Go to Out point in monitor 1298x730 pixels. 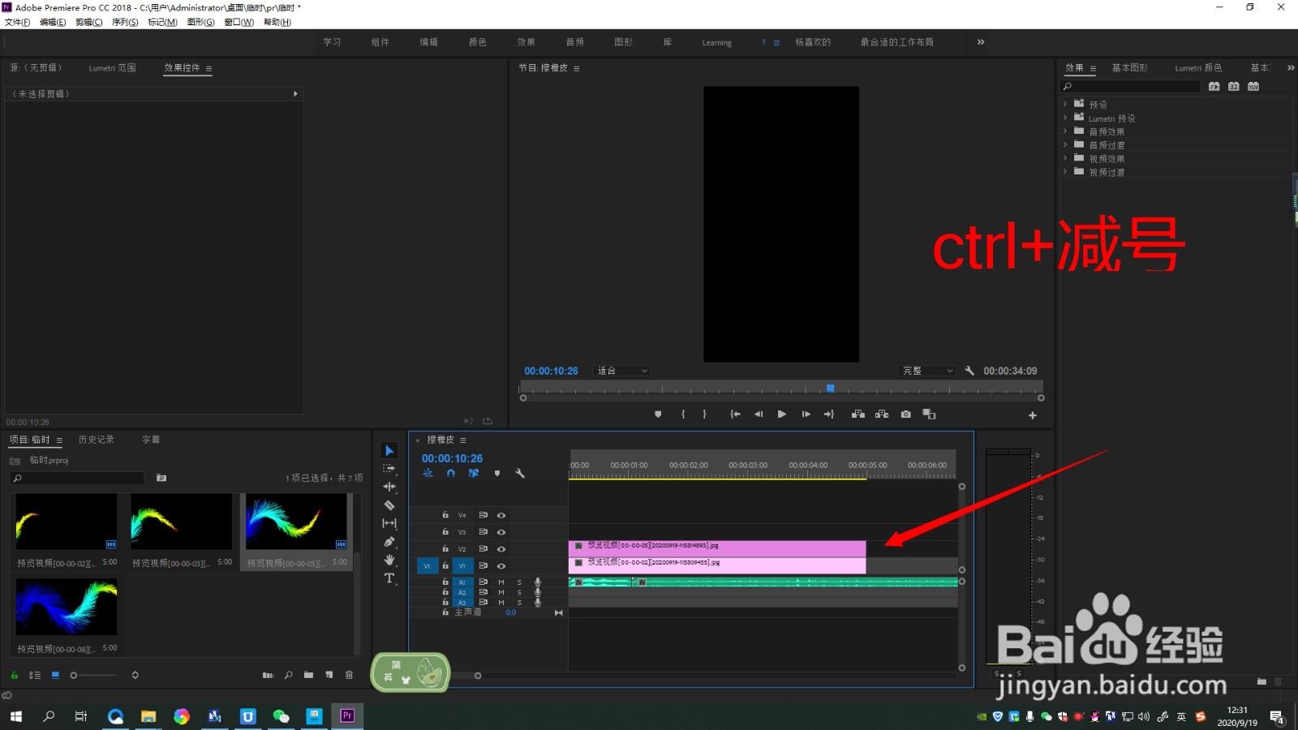pos(829,414)
